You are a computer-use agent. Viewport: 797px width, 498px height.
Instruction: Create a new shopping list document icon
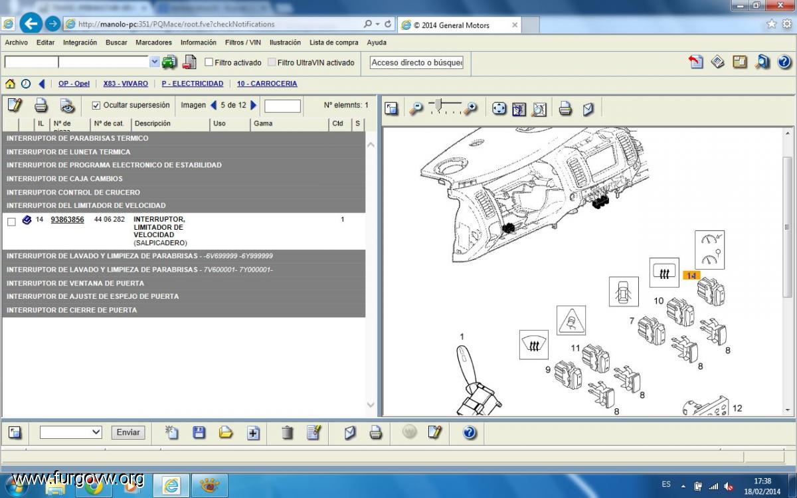click(172, 432)
